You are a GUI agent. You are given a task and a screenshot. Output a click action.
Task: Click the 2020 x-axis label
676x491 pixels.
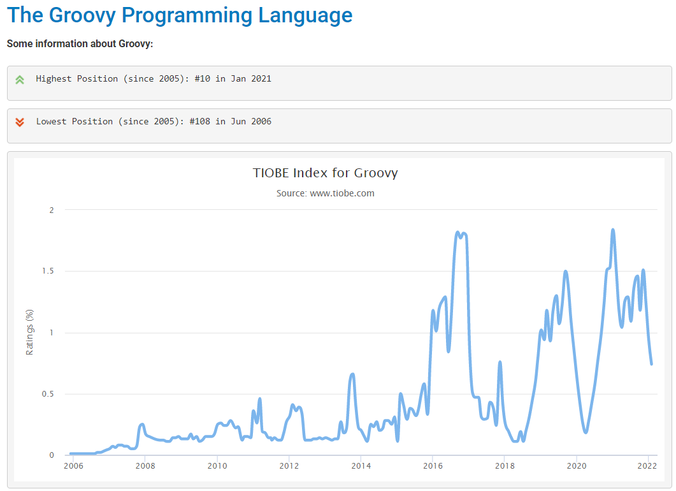577,466
